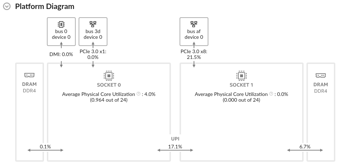Click the Socket 1 CPU icon
The width and height of the screenshot is (340, 166).
242,75
